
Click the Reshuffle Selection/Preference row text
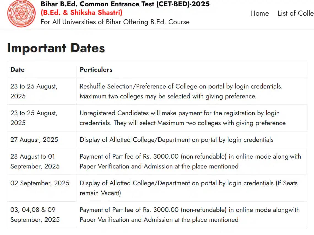click(181, 91)
